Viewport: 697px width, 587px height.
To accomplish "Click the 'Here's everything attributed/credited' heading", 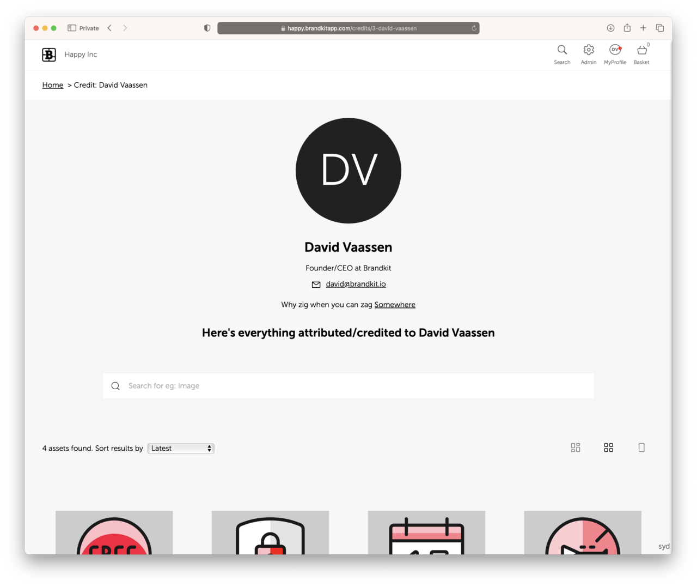I will [348, 333].
